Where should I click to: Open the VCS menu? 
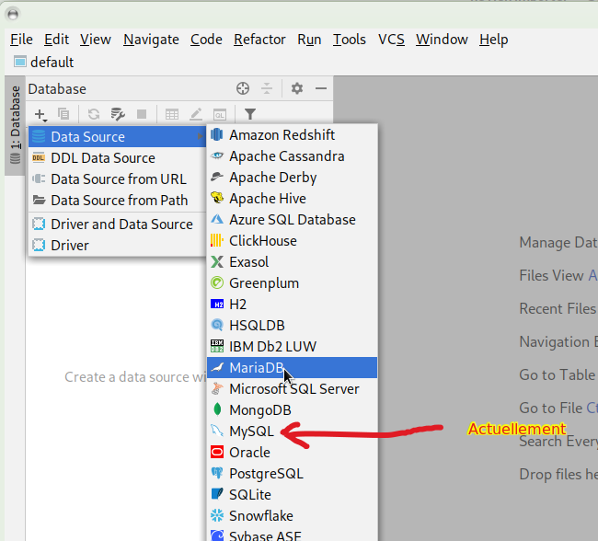391,40
